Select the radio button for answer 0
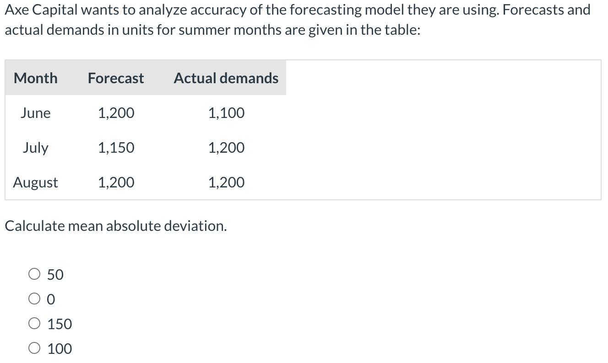 (34, 298)
